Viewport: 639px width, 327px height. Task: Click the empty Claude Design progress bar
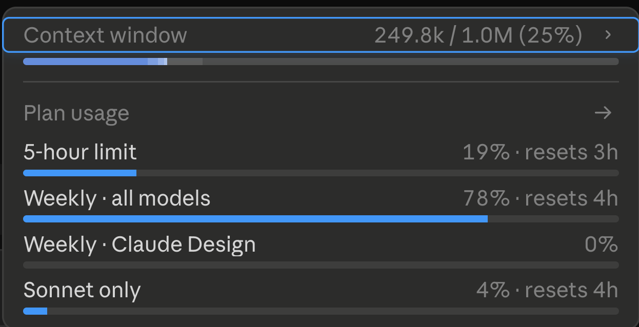coord(321,265)
